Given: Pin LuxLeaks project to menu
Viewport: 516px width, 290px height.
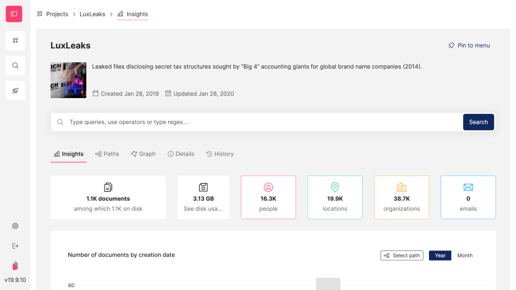Looking at the screenshot, I should (x=469, y=45).
